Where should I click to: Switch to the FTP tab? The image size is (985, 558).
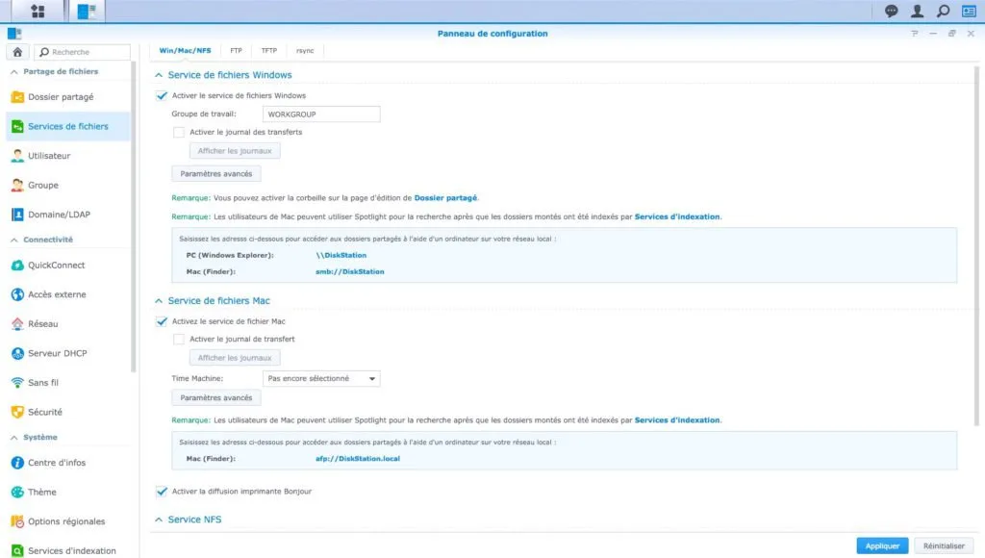coord(236,50)
